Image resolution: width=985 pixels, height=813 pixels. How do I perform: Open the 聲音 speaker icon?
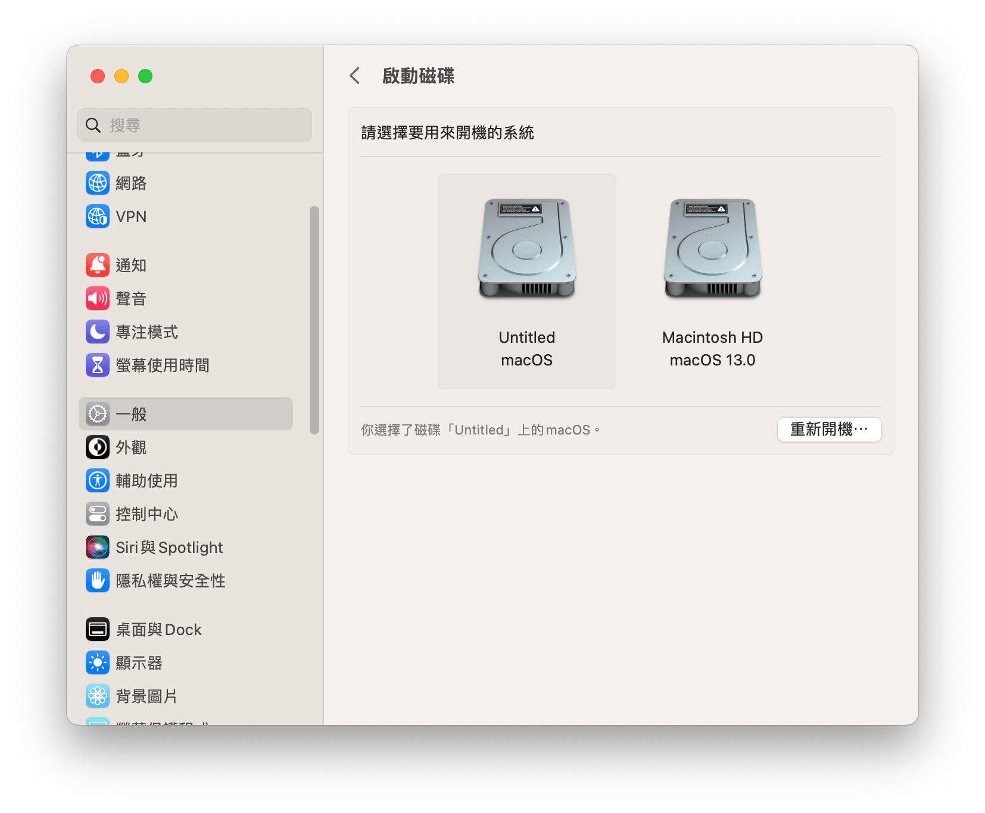tap(98, 299)
